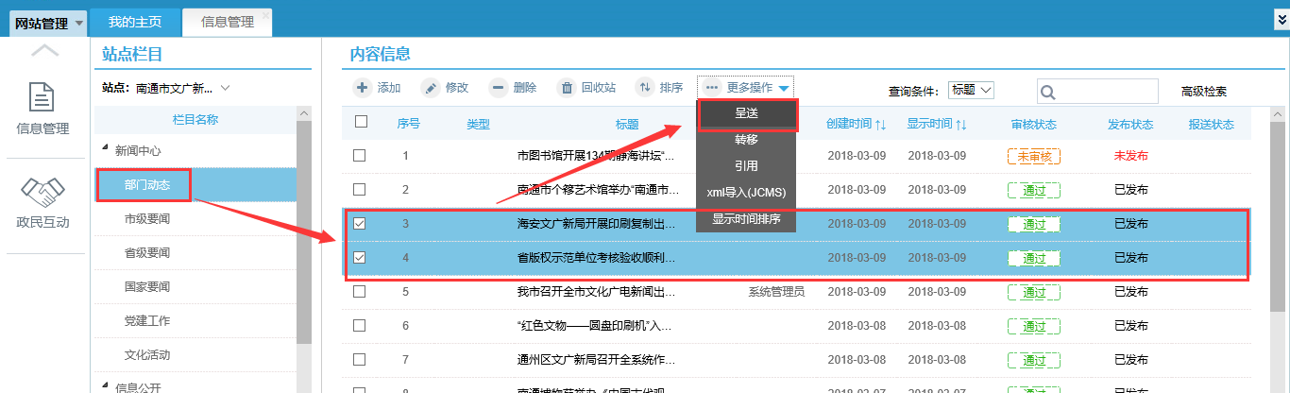Check the row 1 checkbox
Viewport: 1290px width, 393px height.
(x=360, y=155)
